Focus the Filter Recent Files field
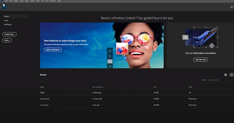 point(220,80)
